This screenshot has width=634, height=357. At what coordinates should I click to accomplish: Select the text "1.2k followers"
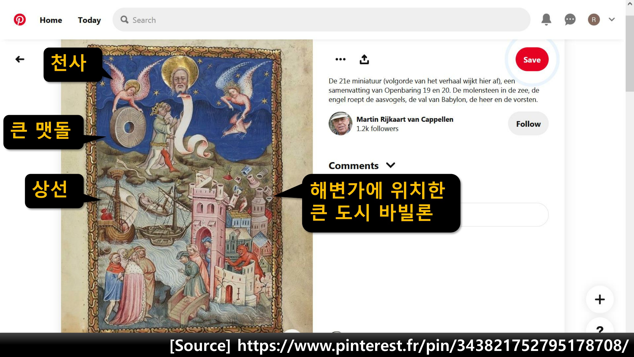[x=377, y=129]
